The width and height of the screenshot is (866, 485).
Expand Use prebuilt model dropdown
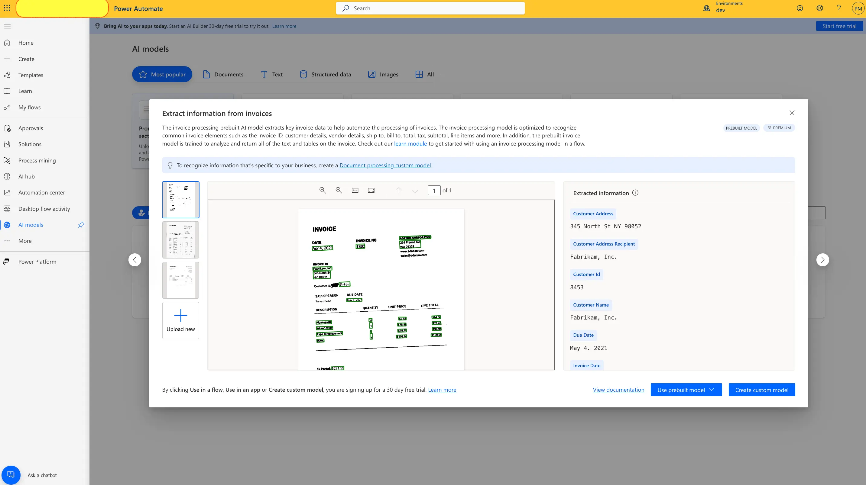point(686,390)
